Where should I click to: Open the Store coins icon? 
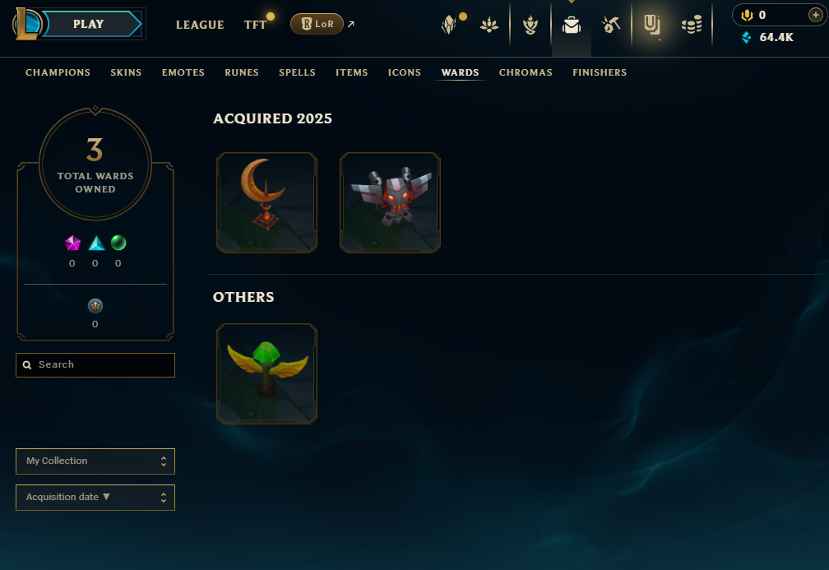pos(692,25)
